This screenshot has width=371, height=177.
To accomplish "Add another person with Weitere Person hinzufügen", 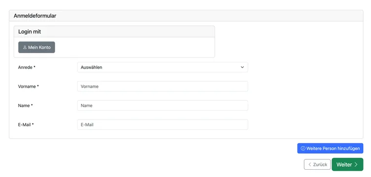I will pyautogui.click(x=330, y=148).
